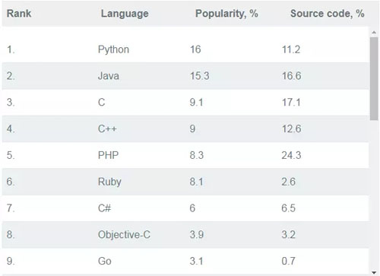Select the Java language cell
The height and width of the screenshot is (276, 380).
tap(109, 76)
